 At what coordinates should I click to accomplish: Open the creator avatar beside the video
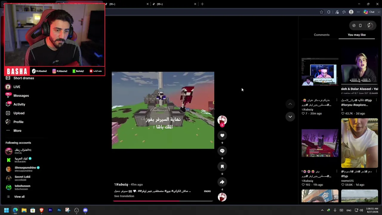pos(222,120)
